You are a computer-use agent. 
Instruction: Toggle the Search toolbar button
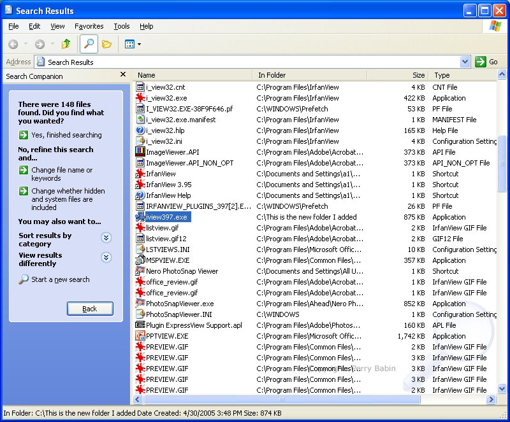click(89, 44)
